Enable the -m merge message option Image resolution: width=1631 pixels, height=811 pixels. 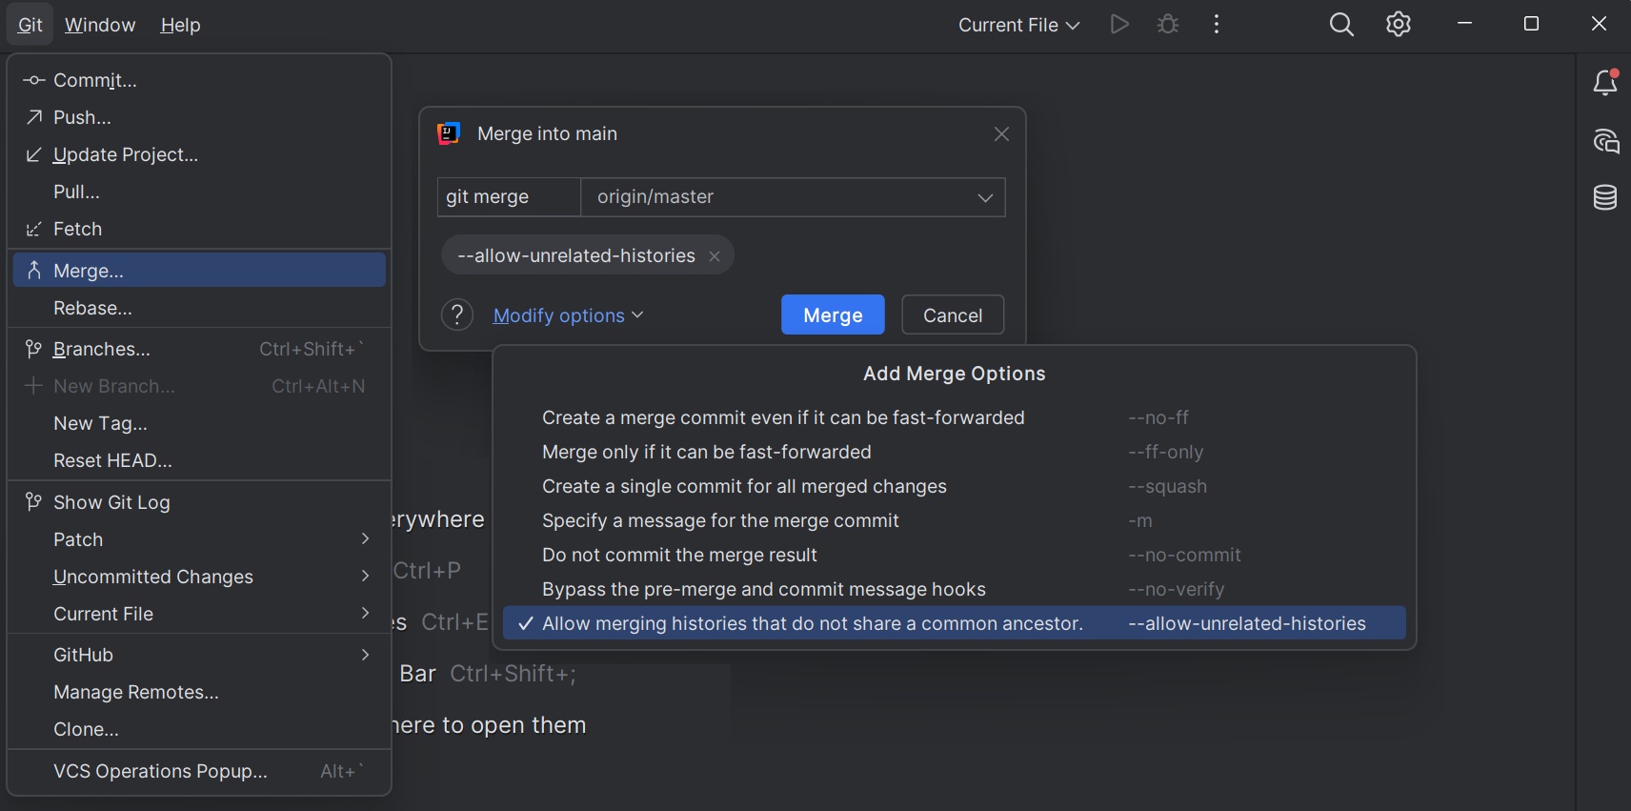[x=954, y=520]
